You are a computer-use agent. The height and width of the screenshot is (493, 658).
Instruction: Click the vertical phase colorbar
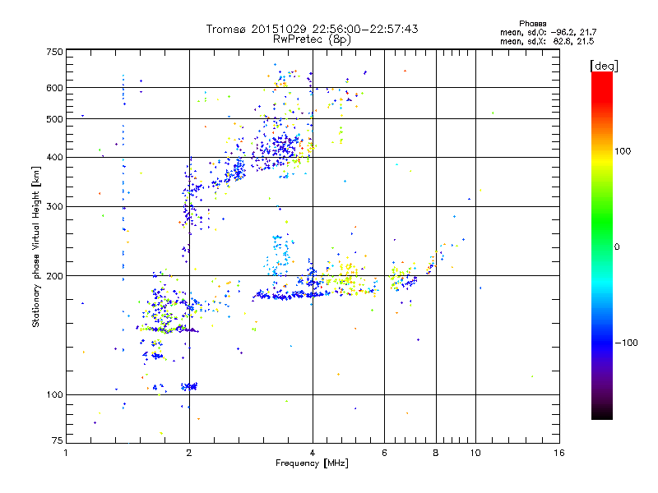[x=602, y=245]
